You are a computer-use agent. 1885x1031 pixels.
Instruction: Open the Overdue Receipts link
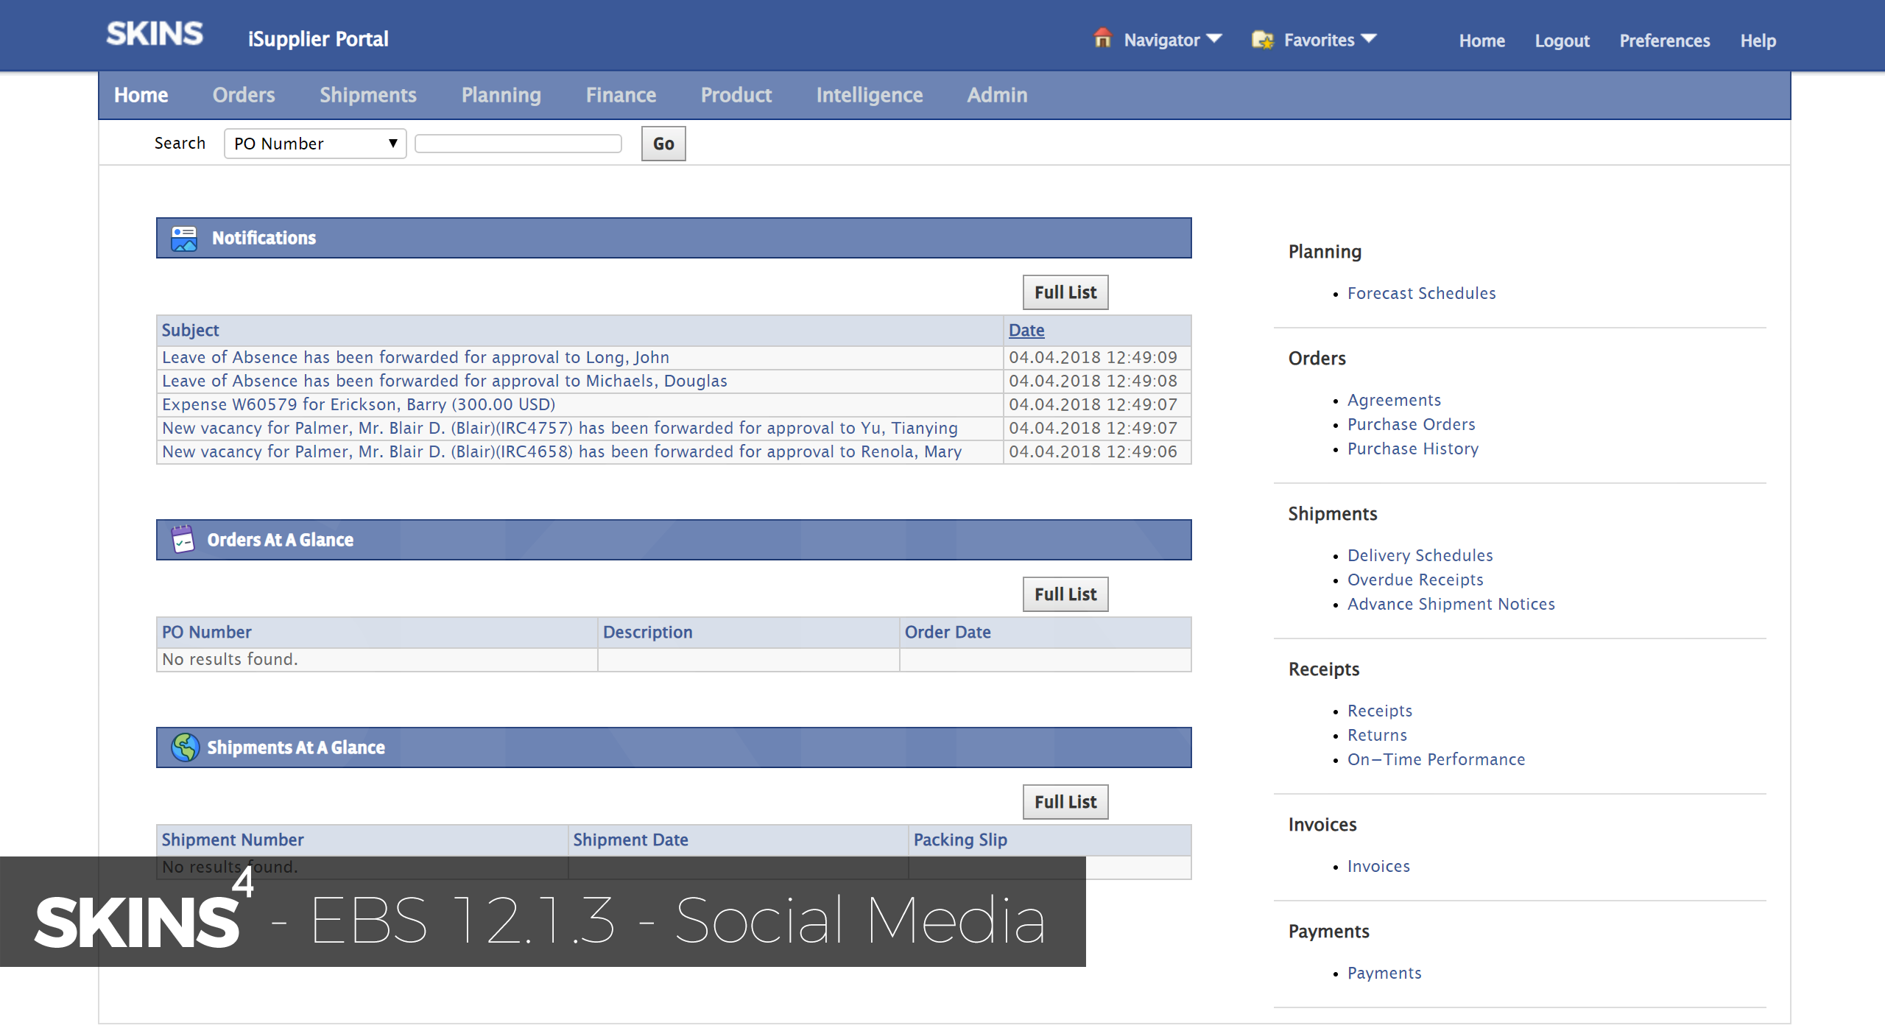pyautogui.click(x=1415, y=580)
